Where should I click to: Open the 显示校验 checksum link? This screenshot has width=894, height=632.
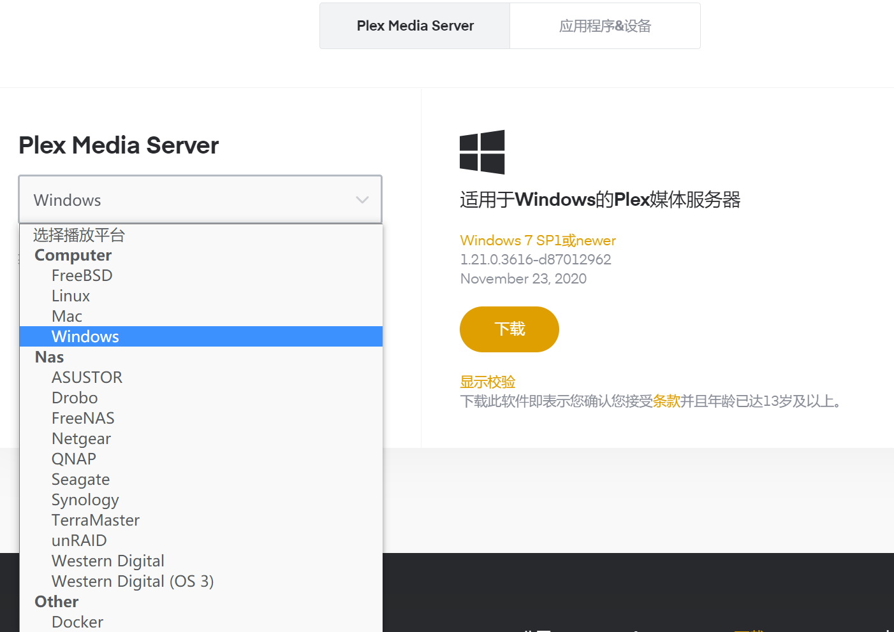pyautogui.click(x=488, y=382)
